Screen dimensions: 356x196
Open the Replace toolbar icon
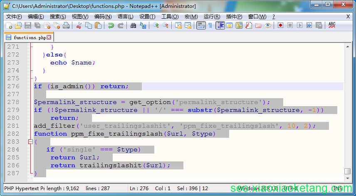[143, 25]
